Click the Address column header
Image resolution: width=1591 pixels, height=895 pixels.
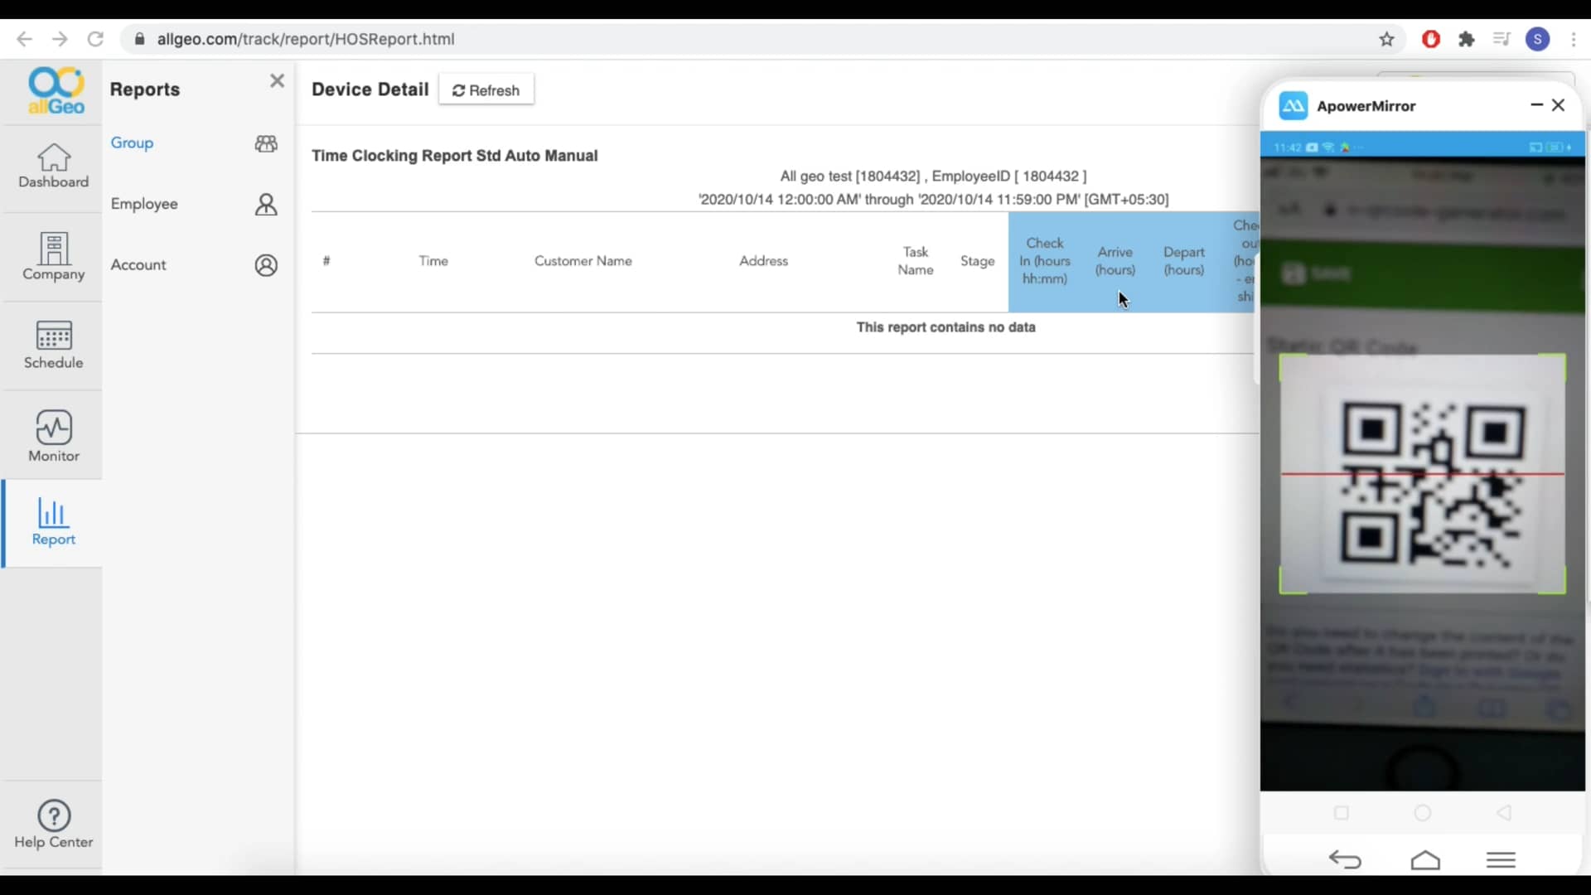coord(763,260)
